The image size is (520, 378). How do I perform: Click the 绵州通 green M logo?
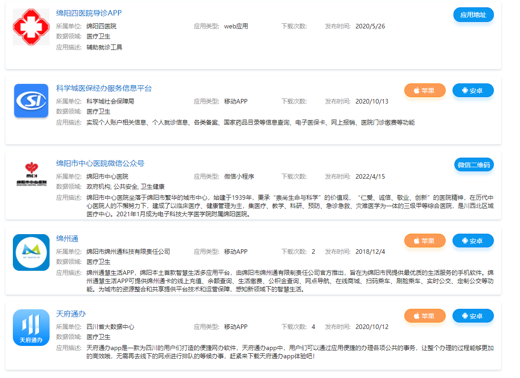tap(31, 252)
